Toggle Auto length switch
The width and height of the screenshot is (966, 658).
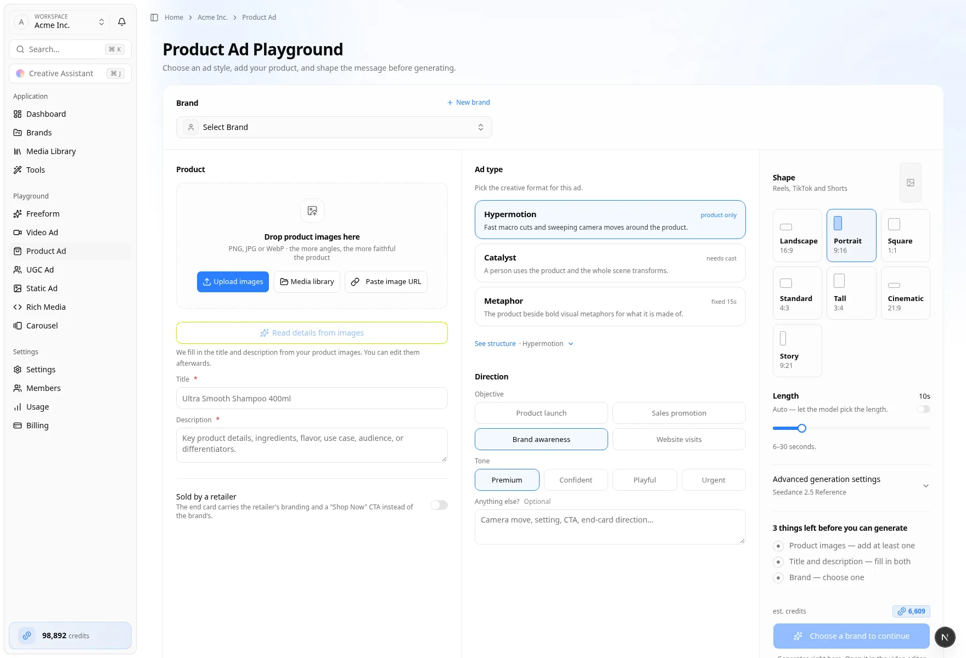point(924,409)
